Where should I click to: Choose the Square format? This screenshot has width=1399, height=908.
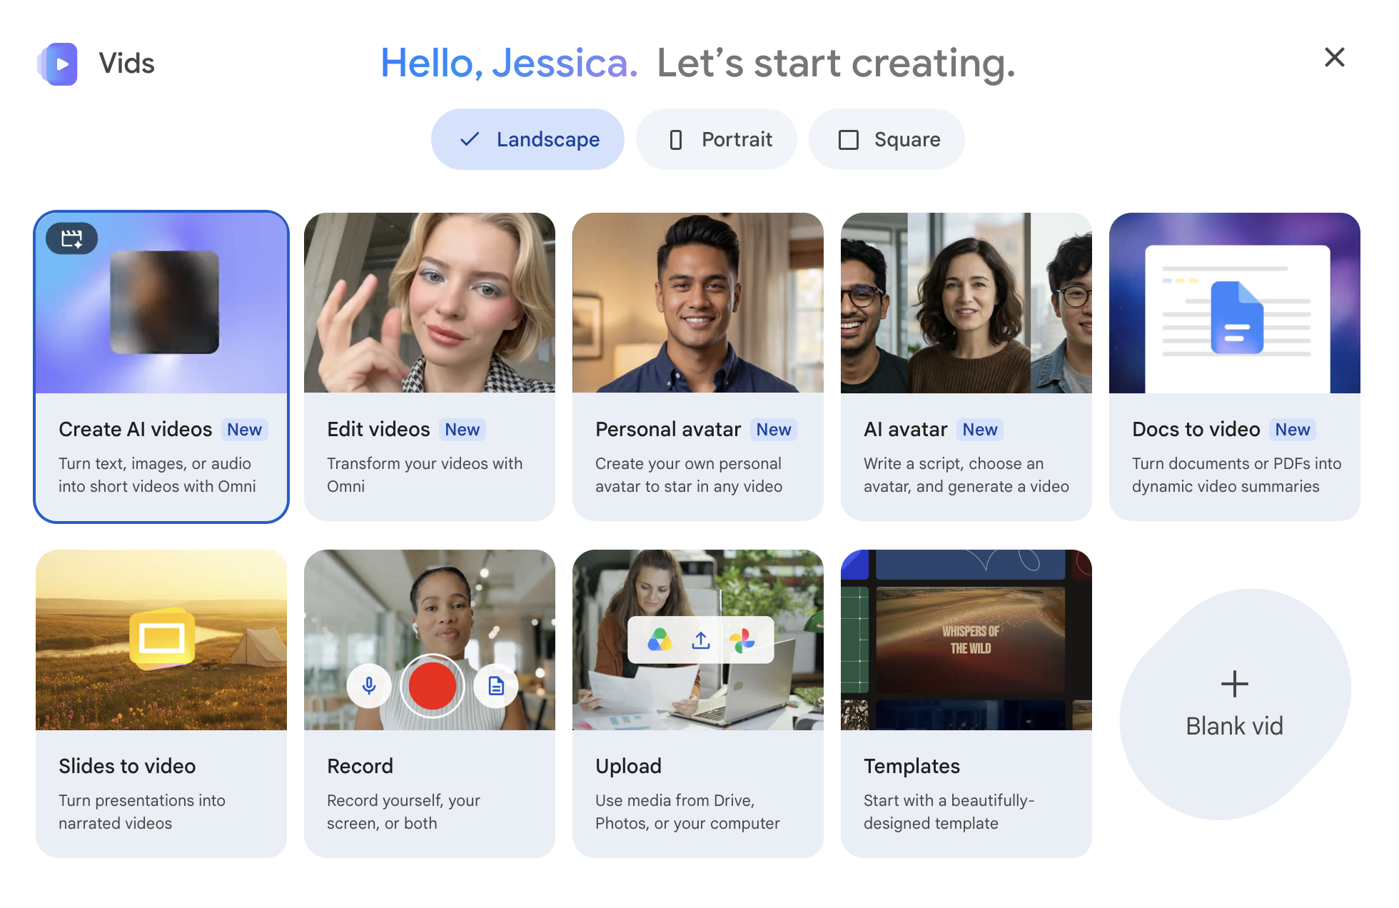coord(887,139)
